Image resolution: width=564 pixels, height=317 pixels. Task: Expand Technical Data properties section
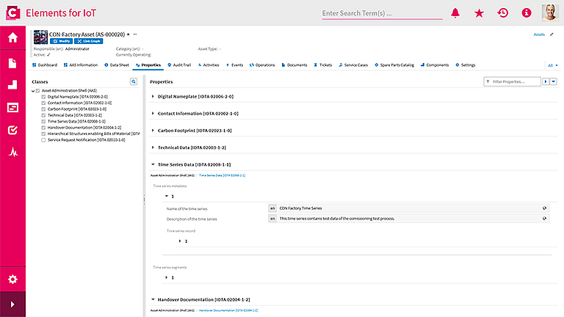coord(153,147)
